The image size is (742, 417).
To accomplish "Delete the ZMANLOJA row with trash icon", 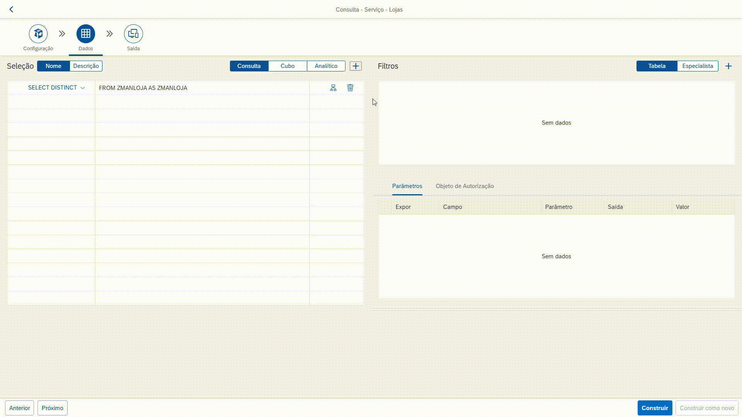I will click(x=350, y=88).
